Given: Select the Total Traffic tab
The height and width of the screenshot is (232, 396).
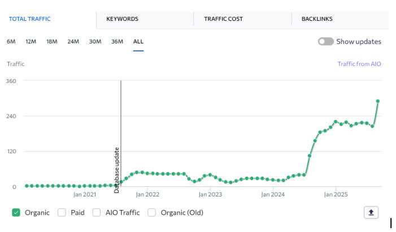Looking at the screenshot, I should 29,19.
